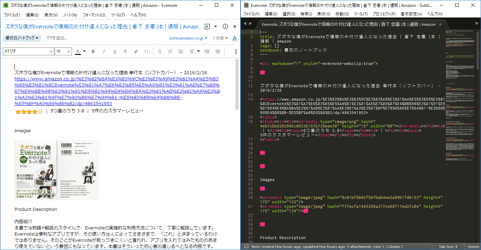481x250 pixels.
Task: Toggle Underline formatting in Evernote
Action: point(114,52)
